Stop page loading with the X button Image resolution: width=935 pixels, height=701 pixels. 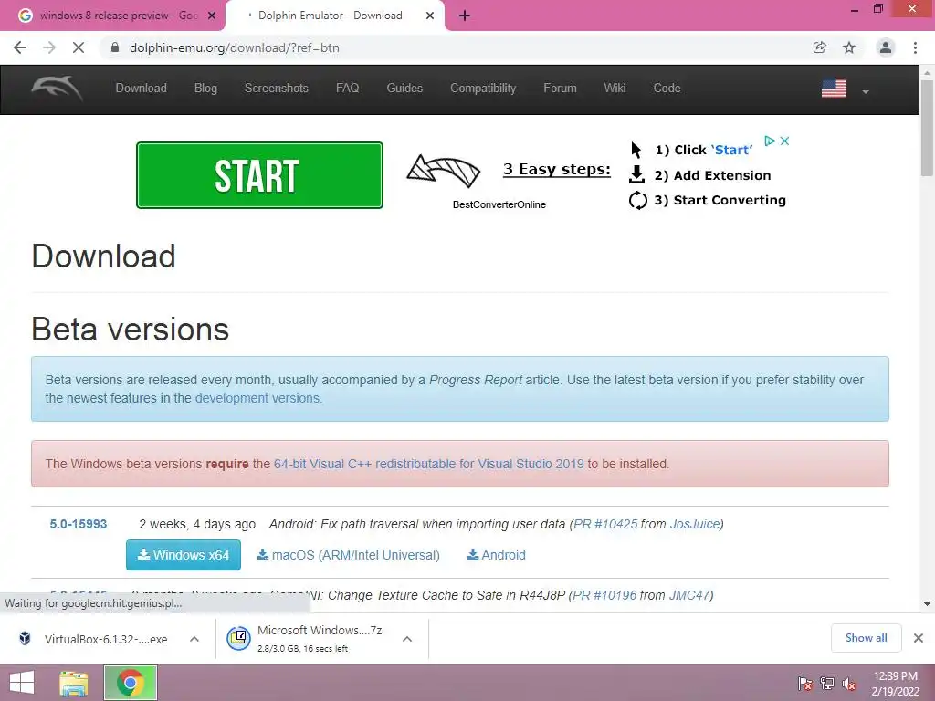[79, 47]
